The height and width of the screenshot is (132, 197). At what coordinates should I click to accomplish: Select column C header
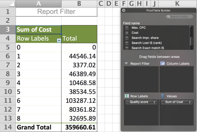coord(101,4)
